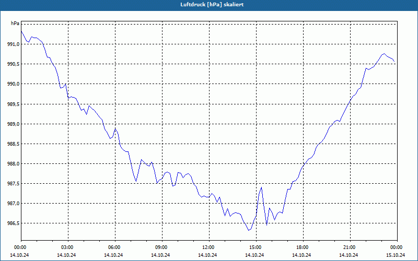The image size is (418, 261).
Task: Select the 988,5 axis value
Action: (14, 144)
